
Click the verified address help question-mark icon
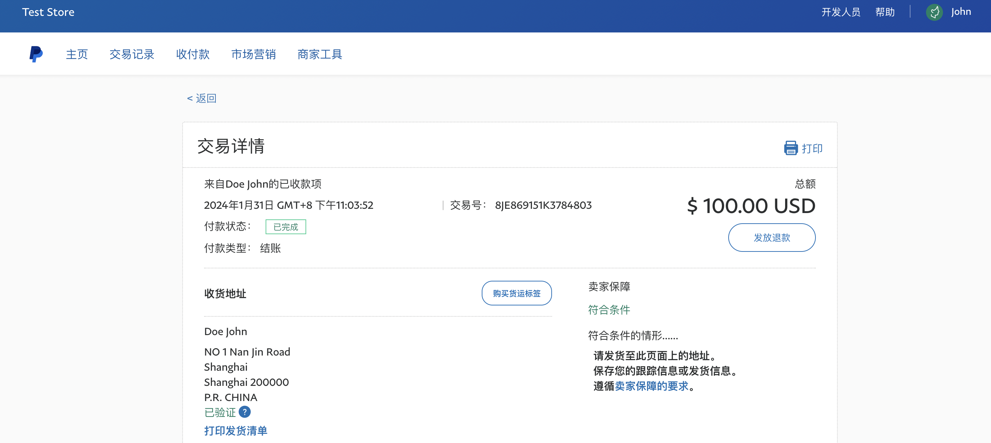[x=245, y=412]
